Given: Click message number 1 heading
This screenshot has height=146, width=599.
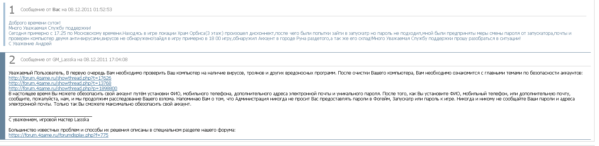Looking at the screenshot, I should click(x=12, y=10).
